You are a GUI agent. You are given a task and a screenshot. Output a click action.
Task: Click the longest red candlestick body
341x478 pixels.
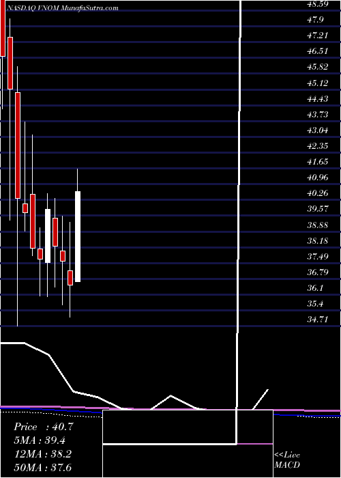point(18,145)
